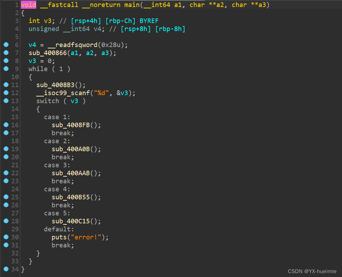This screenshot has width=342, height=277.
Task: Click the breakpoint dot beside sub_400A0B call
Action: (x=6, y=149)
